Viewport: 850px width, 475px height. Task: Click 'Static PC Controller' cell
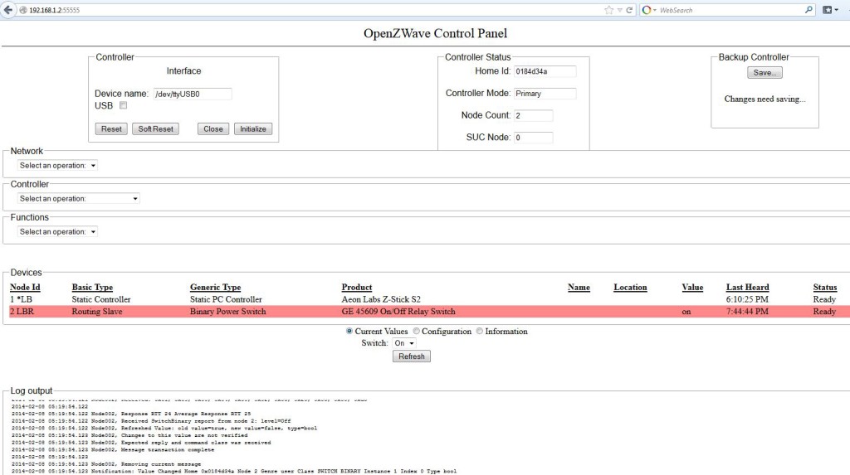[226, 299]
